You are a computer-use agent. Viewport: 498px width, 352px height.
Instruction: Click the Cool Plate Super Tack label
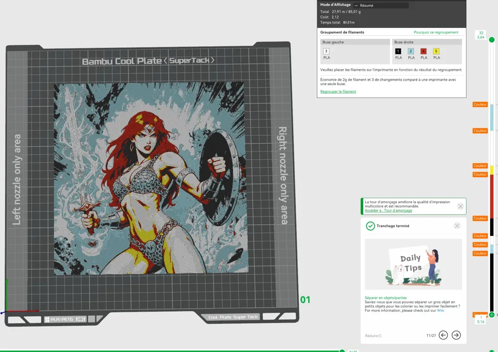point(233,317)
